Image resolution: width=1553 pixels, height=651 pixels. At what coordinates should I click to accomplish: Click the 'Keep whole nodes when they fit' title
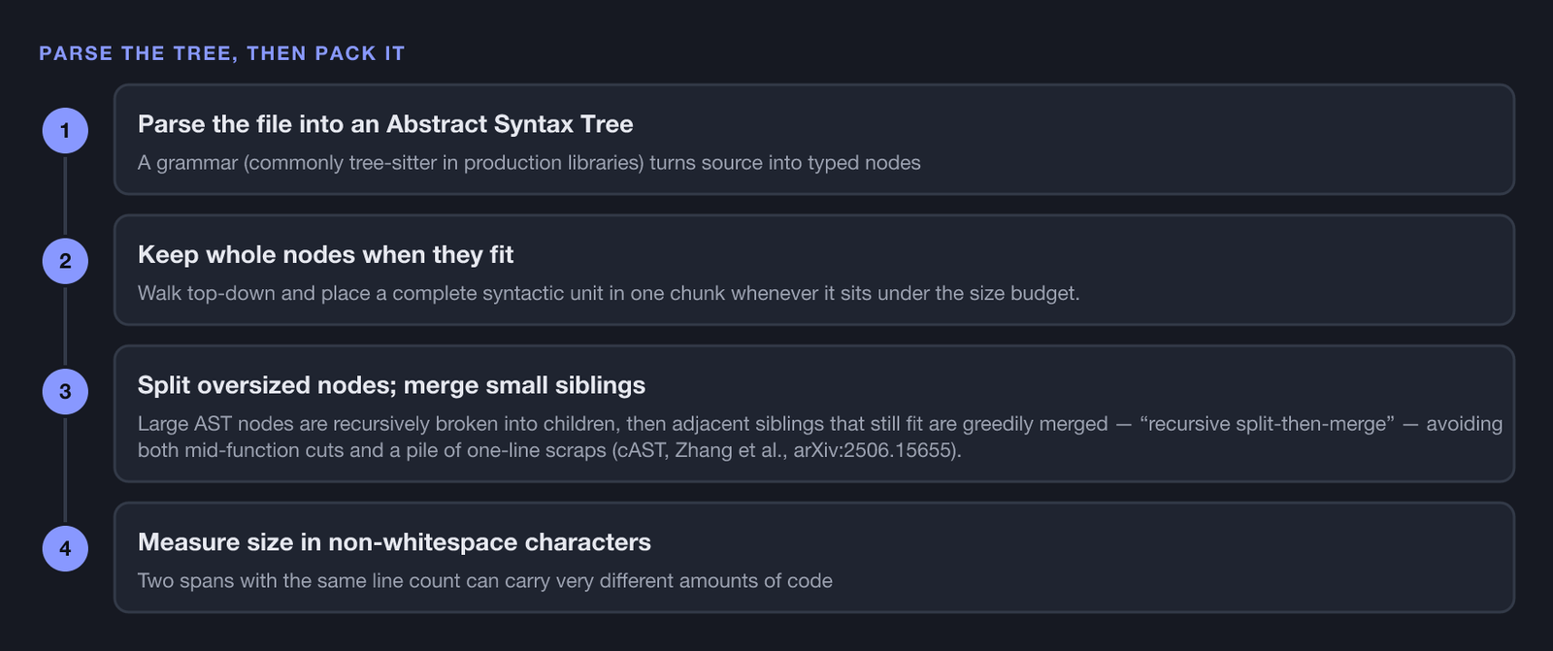pos(325,254)
